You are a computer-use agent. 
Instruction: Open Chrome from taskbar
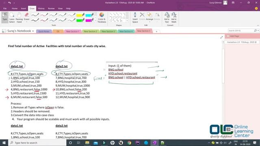pos(129,143)
